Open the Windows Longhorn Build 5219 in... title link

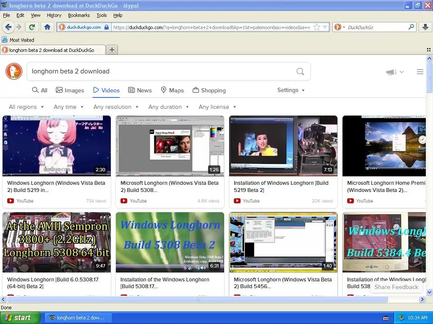[56, 186]
